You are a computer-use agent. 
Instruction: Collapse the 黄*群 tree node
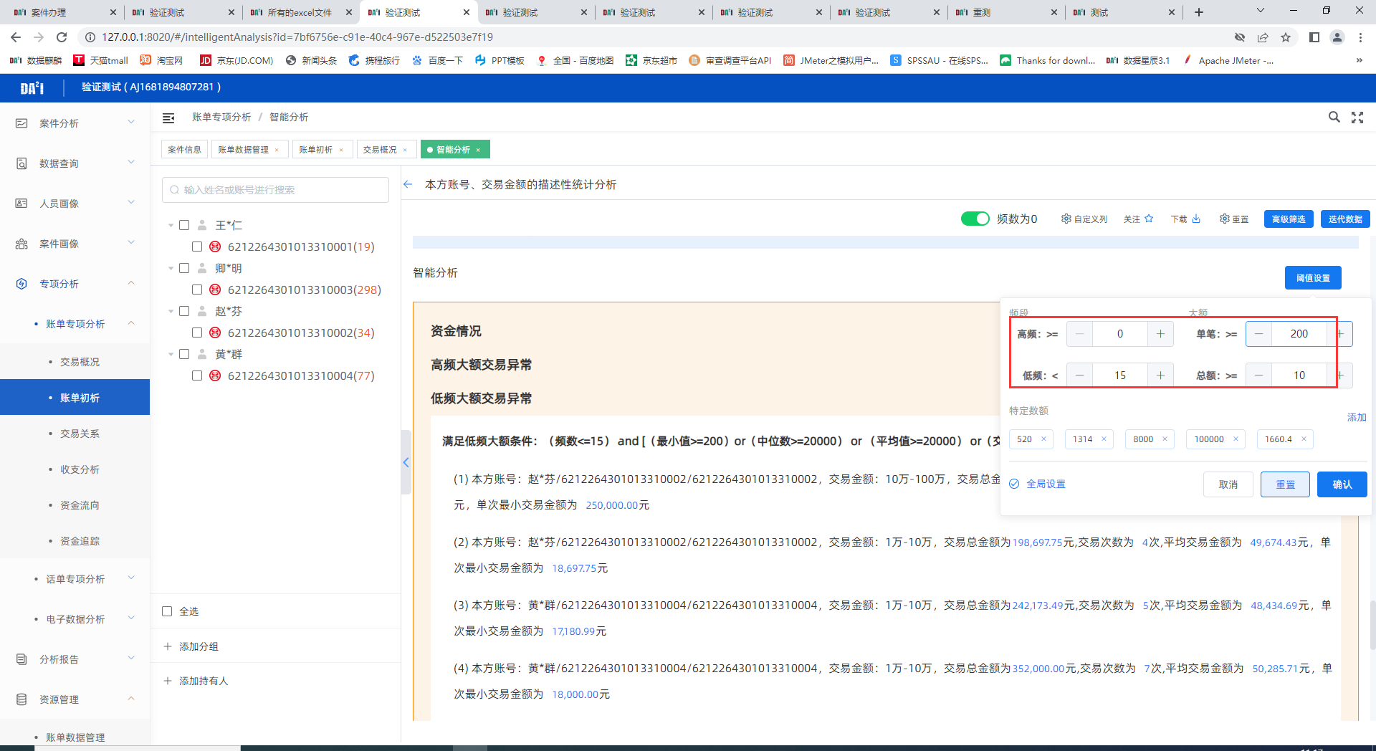pos(171,355)
